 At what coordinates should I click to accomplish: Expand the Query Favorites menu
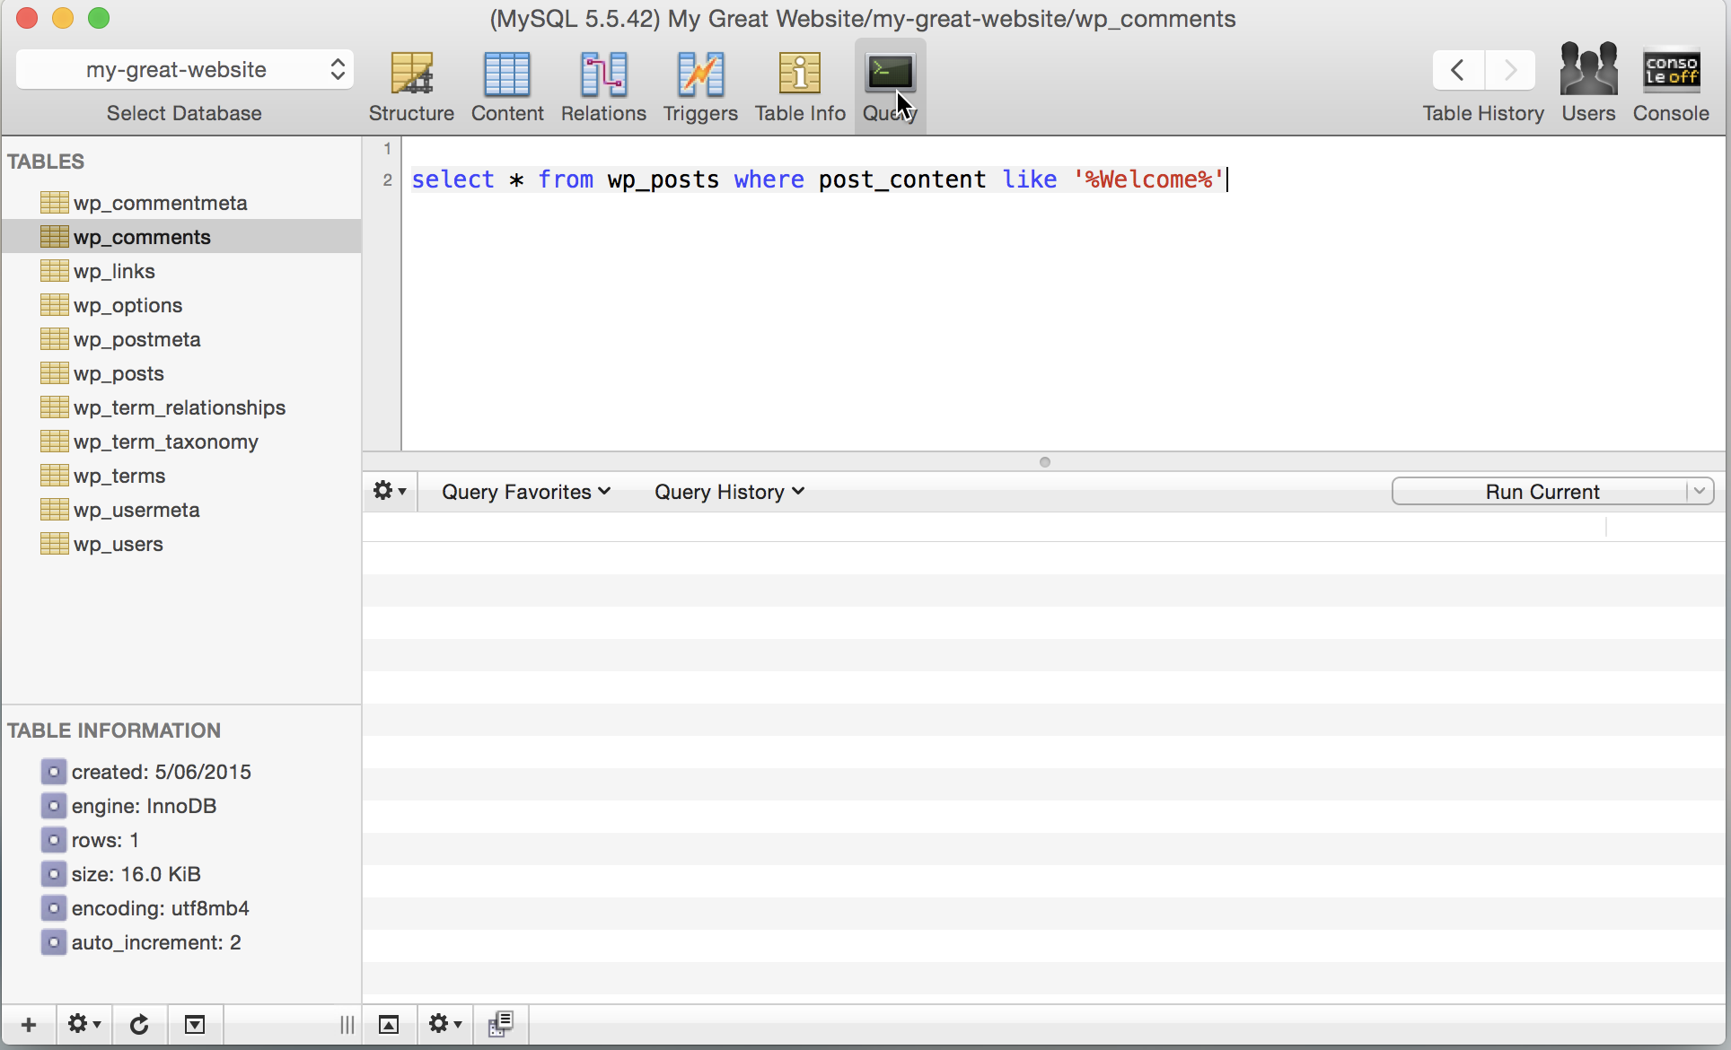click(526, 492)
